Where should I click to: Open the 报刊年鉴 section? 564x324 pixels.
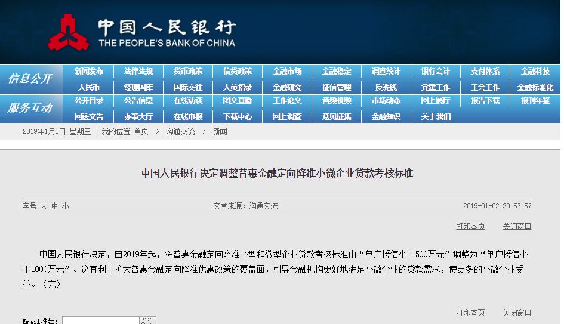(x=535, y=101)
